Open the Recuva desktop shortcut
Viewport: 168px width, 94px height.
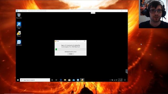tap(19, 34)
